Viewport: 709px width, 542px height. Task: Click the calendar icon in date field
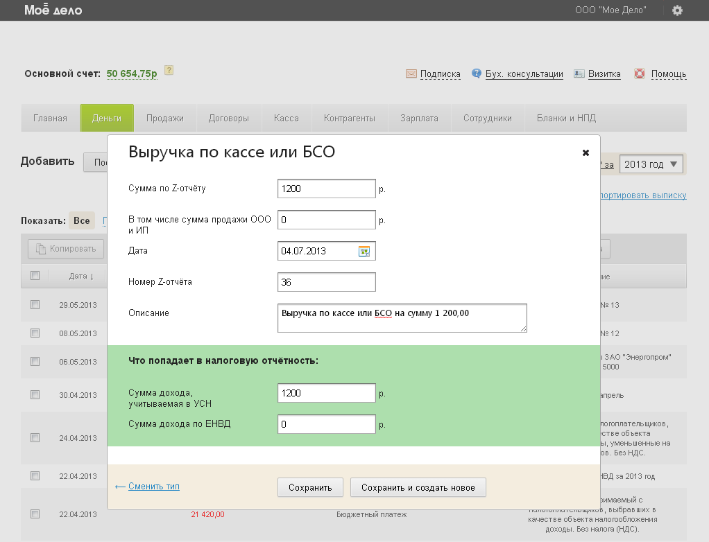364,251
